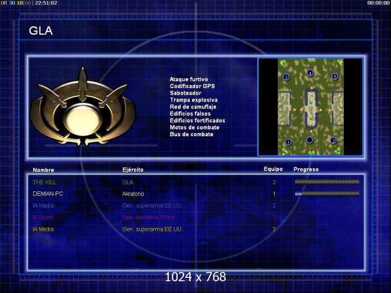The height and width of the screenshot is (293, 391).
Task: Click the GLA title heading
Action: click(41, 31)
